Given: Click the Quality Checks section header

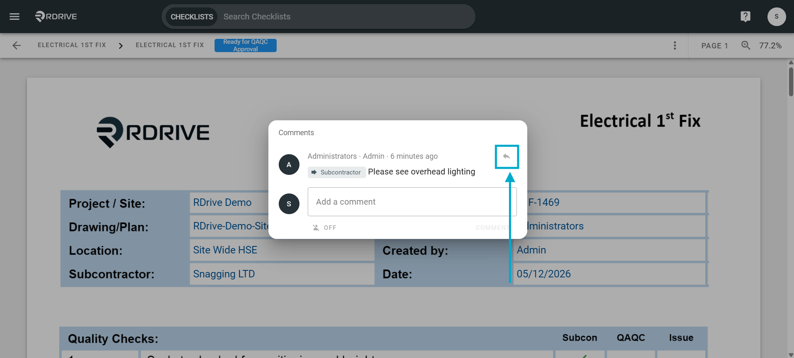Looking at the screenshot, I should (x=113, y=339).
